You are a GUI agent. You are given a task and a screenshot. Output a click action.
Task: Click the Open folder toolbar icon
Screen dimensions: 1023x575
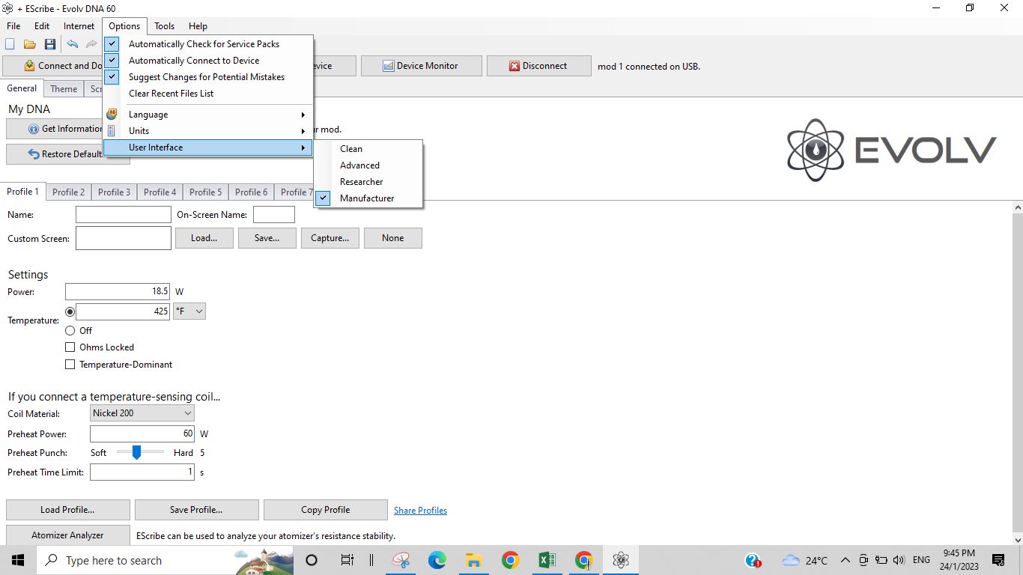click(x=30, y=45)
